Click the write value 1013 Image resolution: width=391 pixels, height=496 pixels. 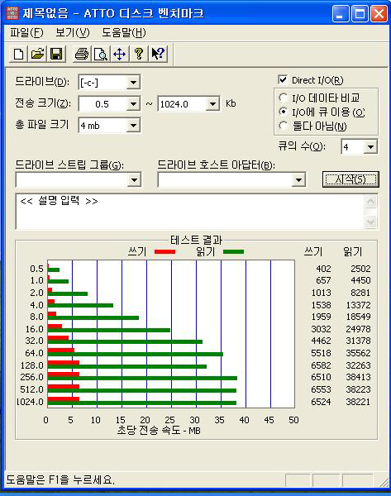(x=321, y=293)
